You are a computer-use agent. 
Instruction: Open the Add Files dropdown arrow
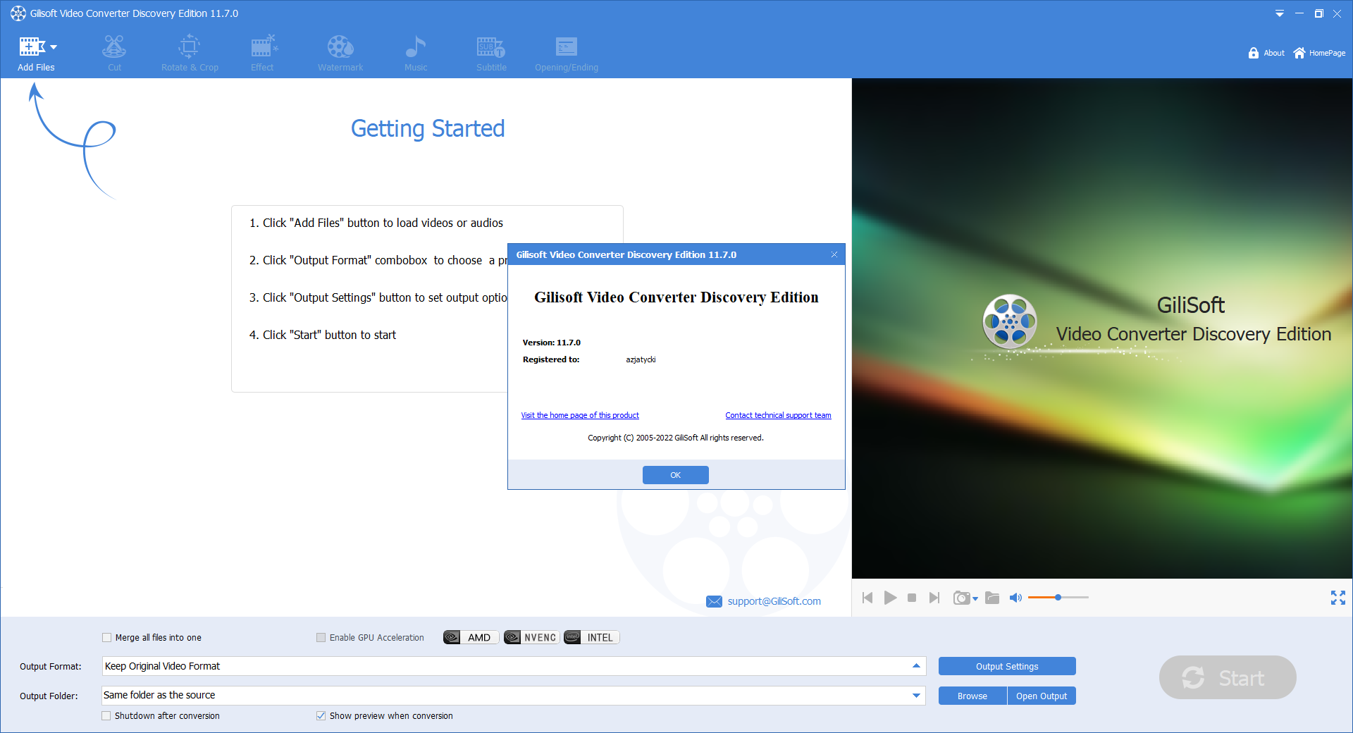54,47
